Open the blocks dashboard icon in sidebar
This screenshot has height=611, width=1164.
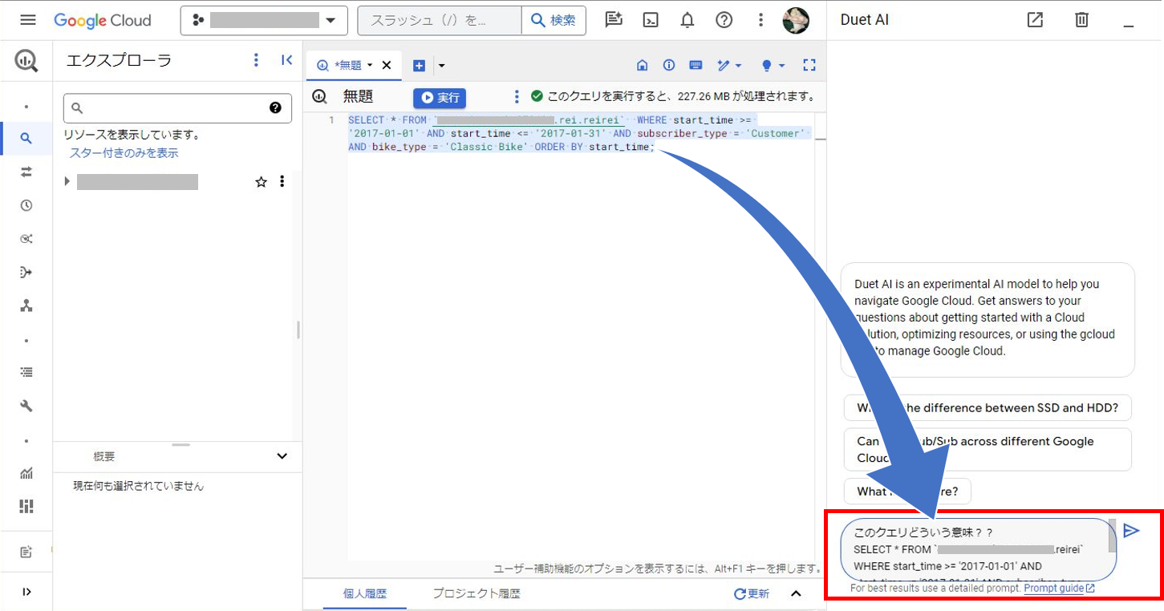26,506
